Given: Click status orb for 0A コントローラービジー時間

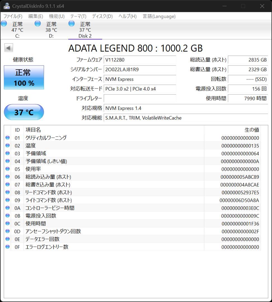Looking at the screenshot, I should [8, 208].
